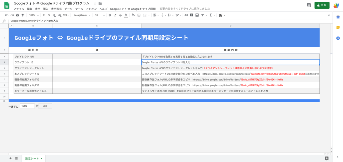Expand the Kosugi Maru font dropdown
Image resolution: width=343 pixels, height=162 pixels.
pyautogui.click(x=82, y=15)
